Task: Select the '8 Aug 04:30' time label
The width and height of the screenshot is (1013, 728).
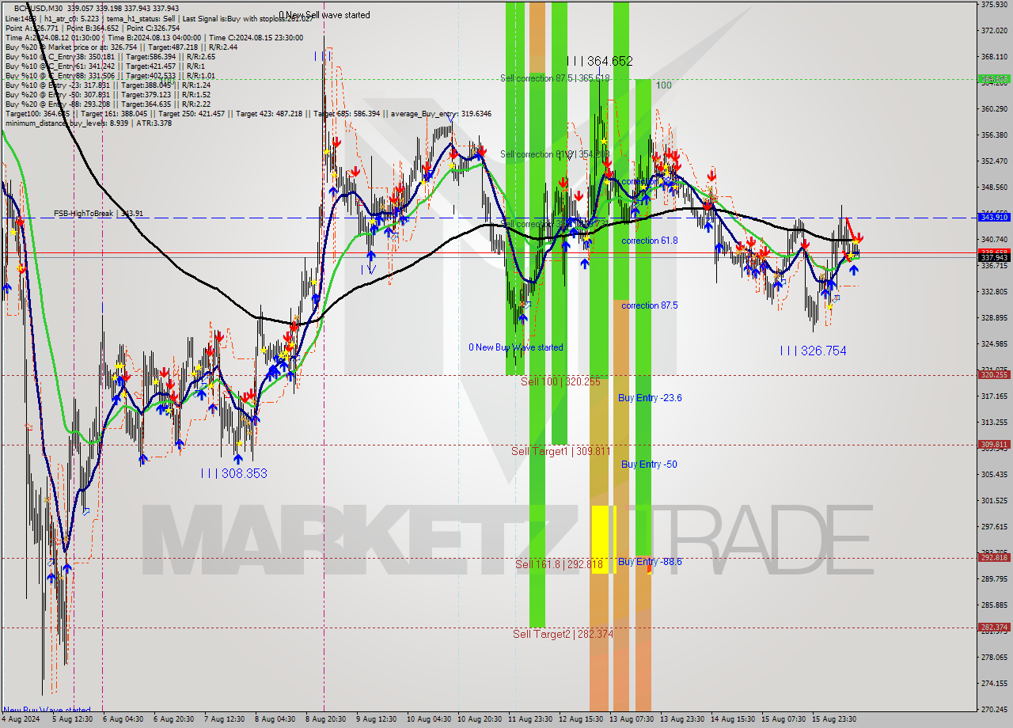Action: [275, 719]
